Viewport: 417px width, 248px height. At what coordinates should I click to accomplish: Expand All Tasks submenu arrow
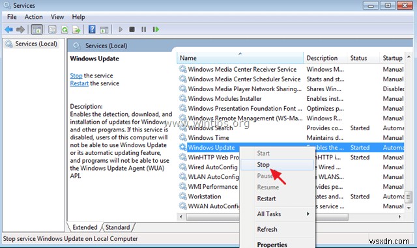(308, 214)
